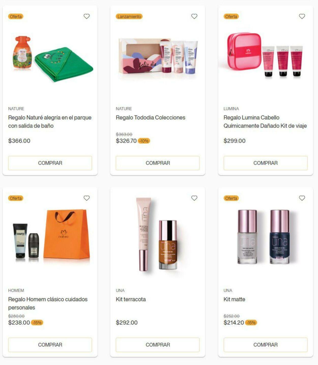Buy the Kit matte nail set
Image resolution: width=318 pixels, height=365 pixels.
(x=265, y=345)
